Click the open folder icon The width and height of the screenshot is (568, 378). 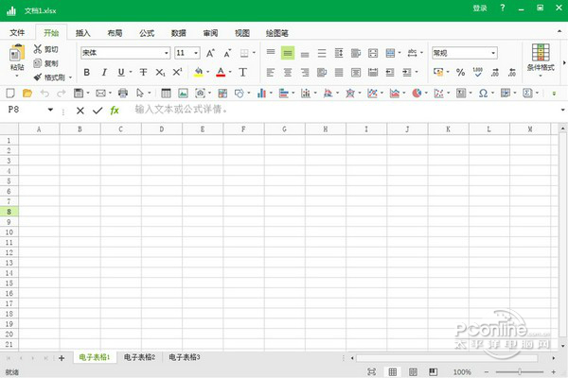coord(27,94)
